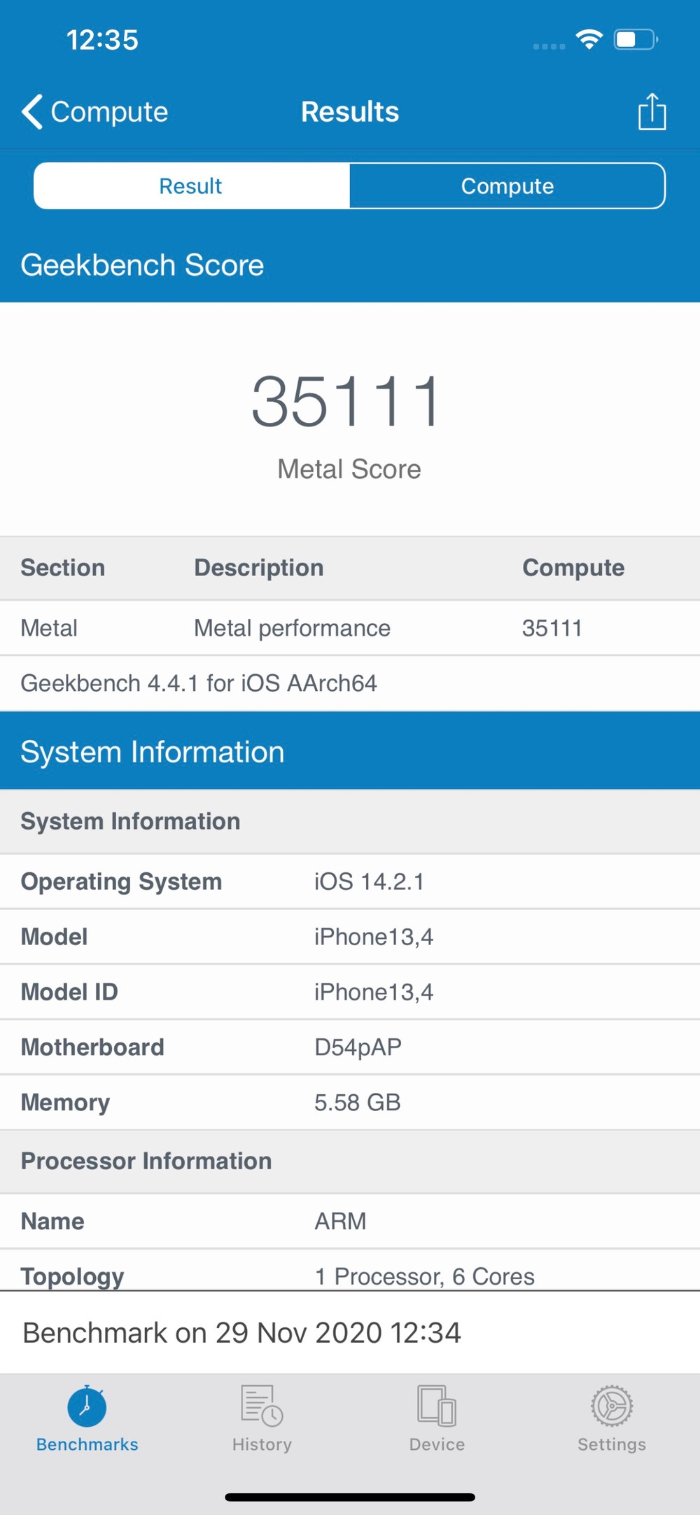Switch to the Compute segment

click(507, 186)
